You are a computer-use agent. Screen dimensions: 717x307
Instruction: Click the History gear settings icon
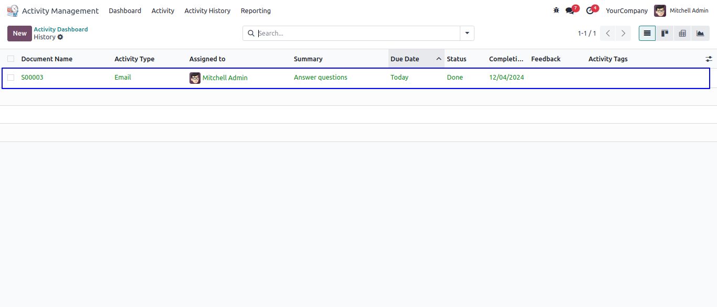point(60,37)
